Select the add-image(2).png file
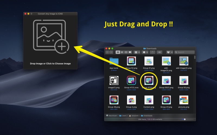 (184, 61)
